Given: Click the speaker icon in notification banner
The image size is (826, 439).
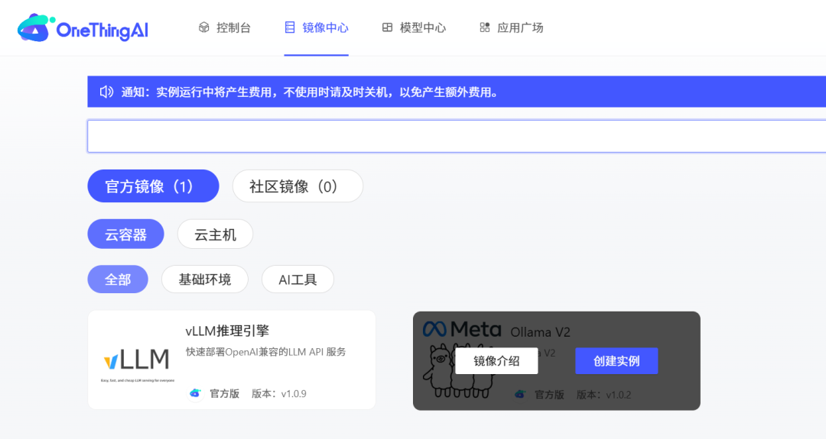Looking at the screenshot, I should coord(106,92).
